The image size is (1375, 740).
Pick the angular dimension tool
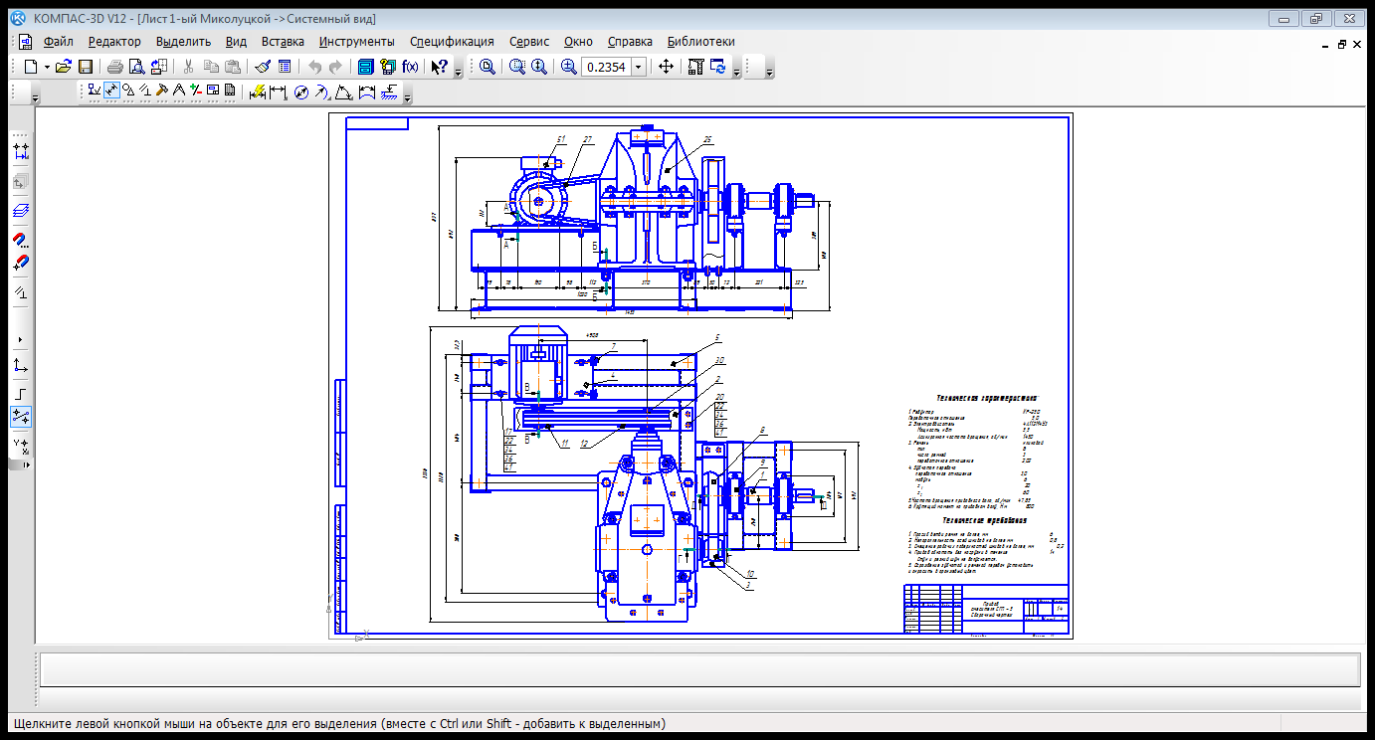pos(343,92)
